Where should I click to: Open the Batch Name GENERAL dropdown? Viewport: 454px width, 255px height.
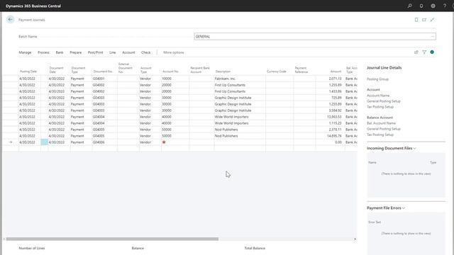coord(433,36)
